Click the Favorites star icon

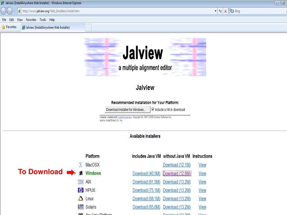pos(3,27)
